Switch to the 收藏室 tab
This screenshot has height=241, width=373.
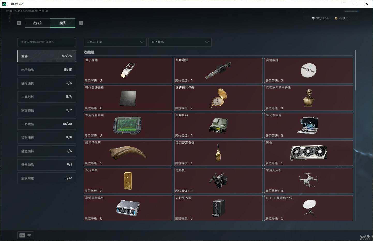click(x=38, y=23)
